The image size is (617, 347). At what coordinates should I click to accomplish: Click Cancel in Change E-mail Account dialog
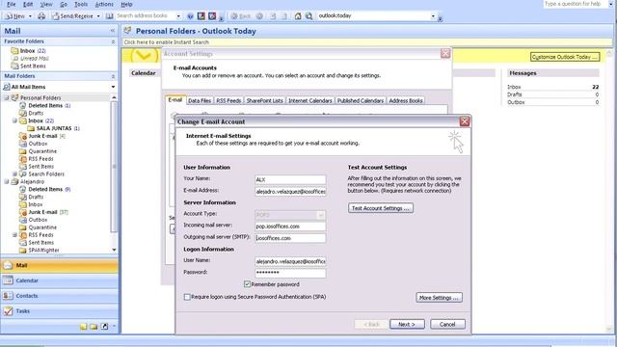coord(447,324)
